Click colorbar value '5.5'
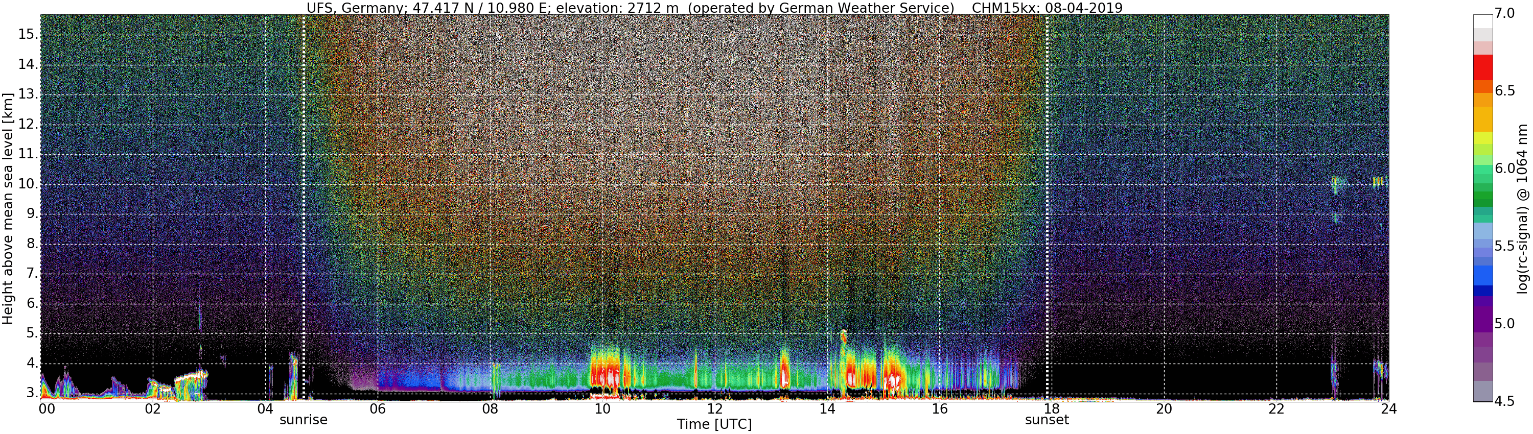Screen dimensions: 1533x434 [1505, 246]
